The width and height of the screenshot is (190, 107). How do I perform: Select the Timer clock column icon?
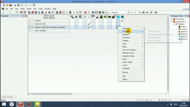coord(85,17)
